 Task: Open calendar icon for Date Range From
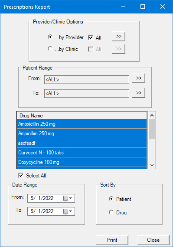pos(65,198)
